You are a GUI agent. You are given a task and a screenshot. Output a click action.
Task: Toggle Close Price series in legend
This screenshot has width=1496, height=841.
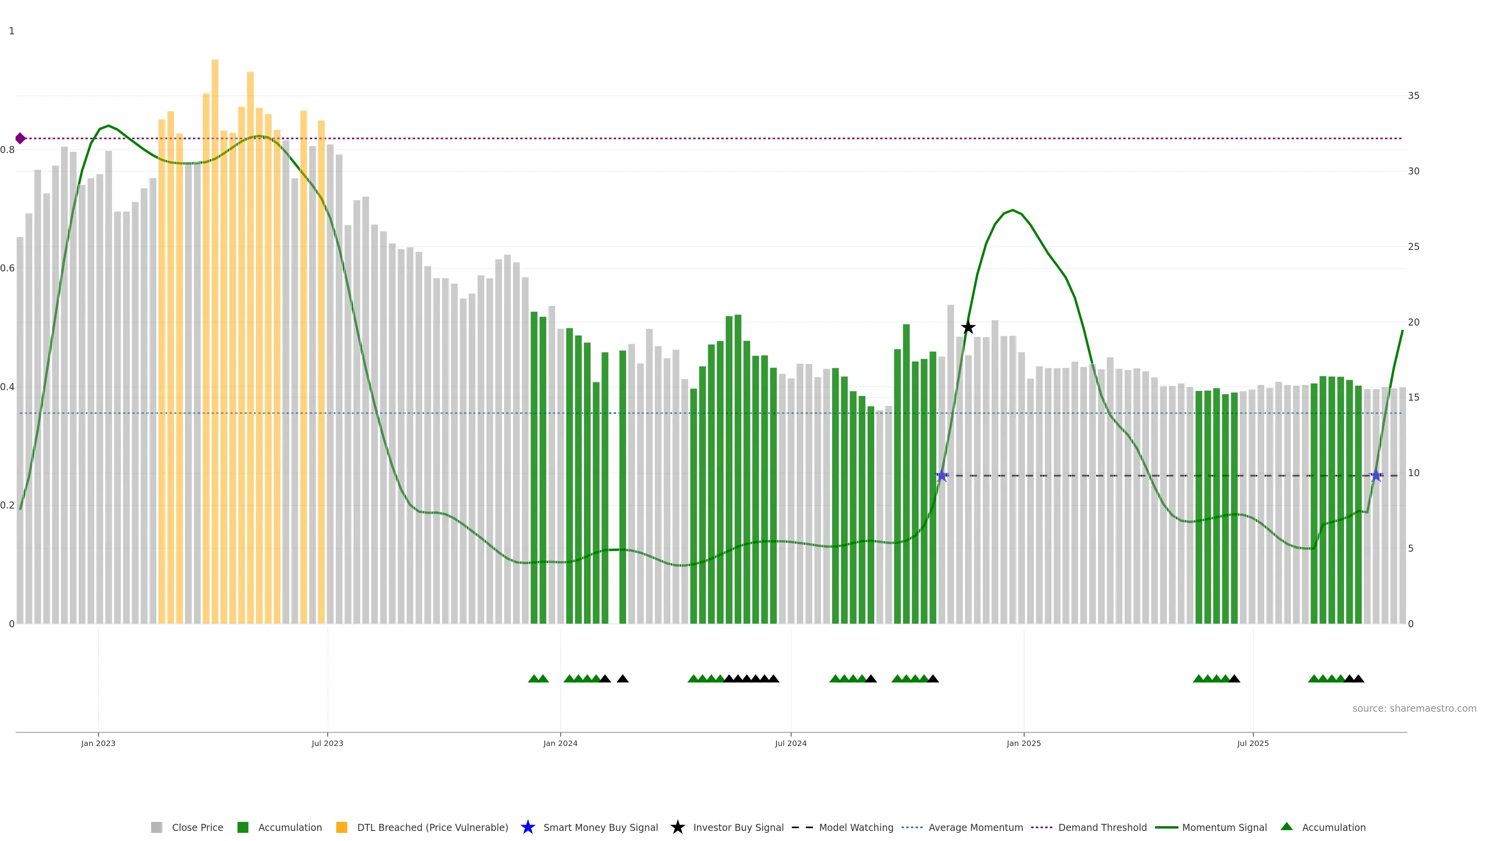(197, 828)
